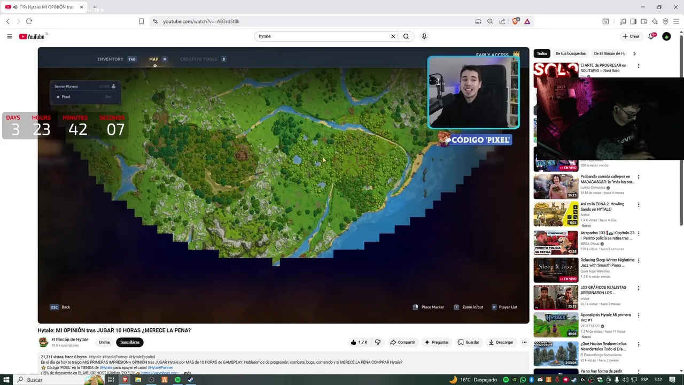Open the Así es la ZONA 2: Howling Sands video

602,206
